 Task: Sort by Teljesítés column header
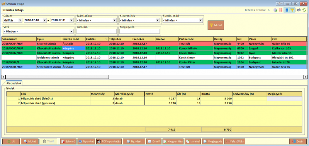coord(120,39)
